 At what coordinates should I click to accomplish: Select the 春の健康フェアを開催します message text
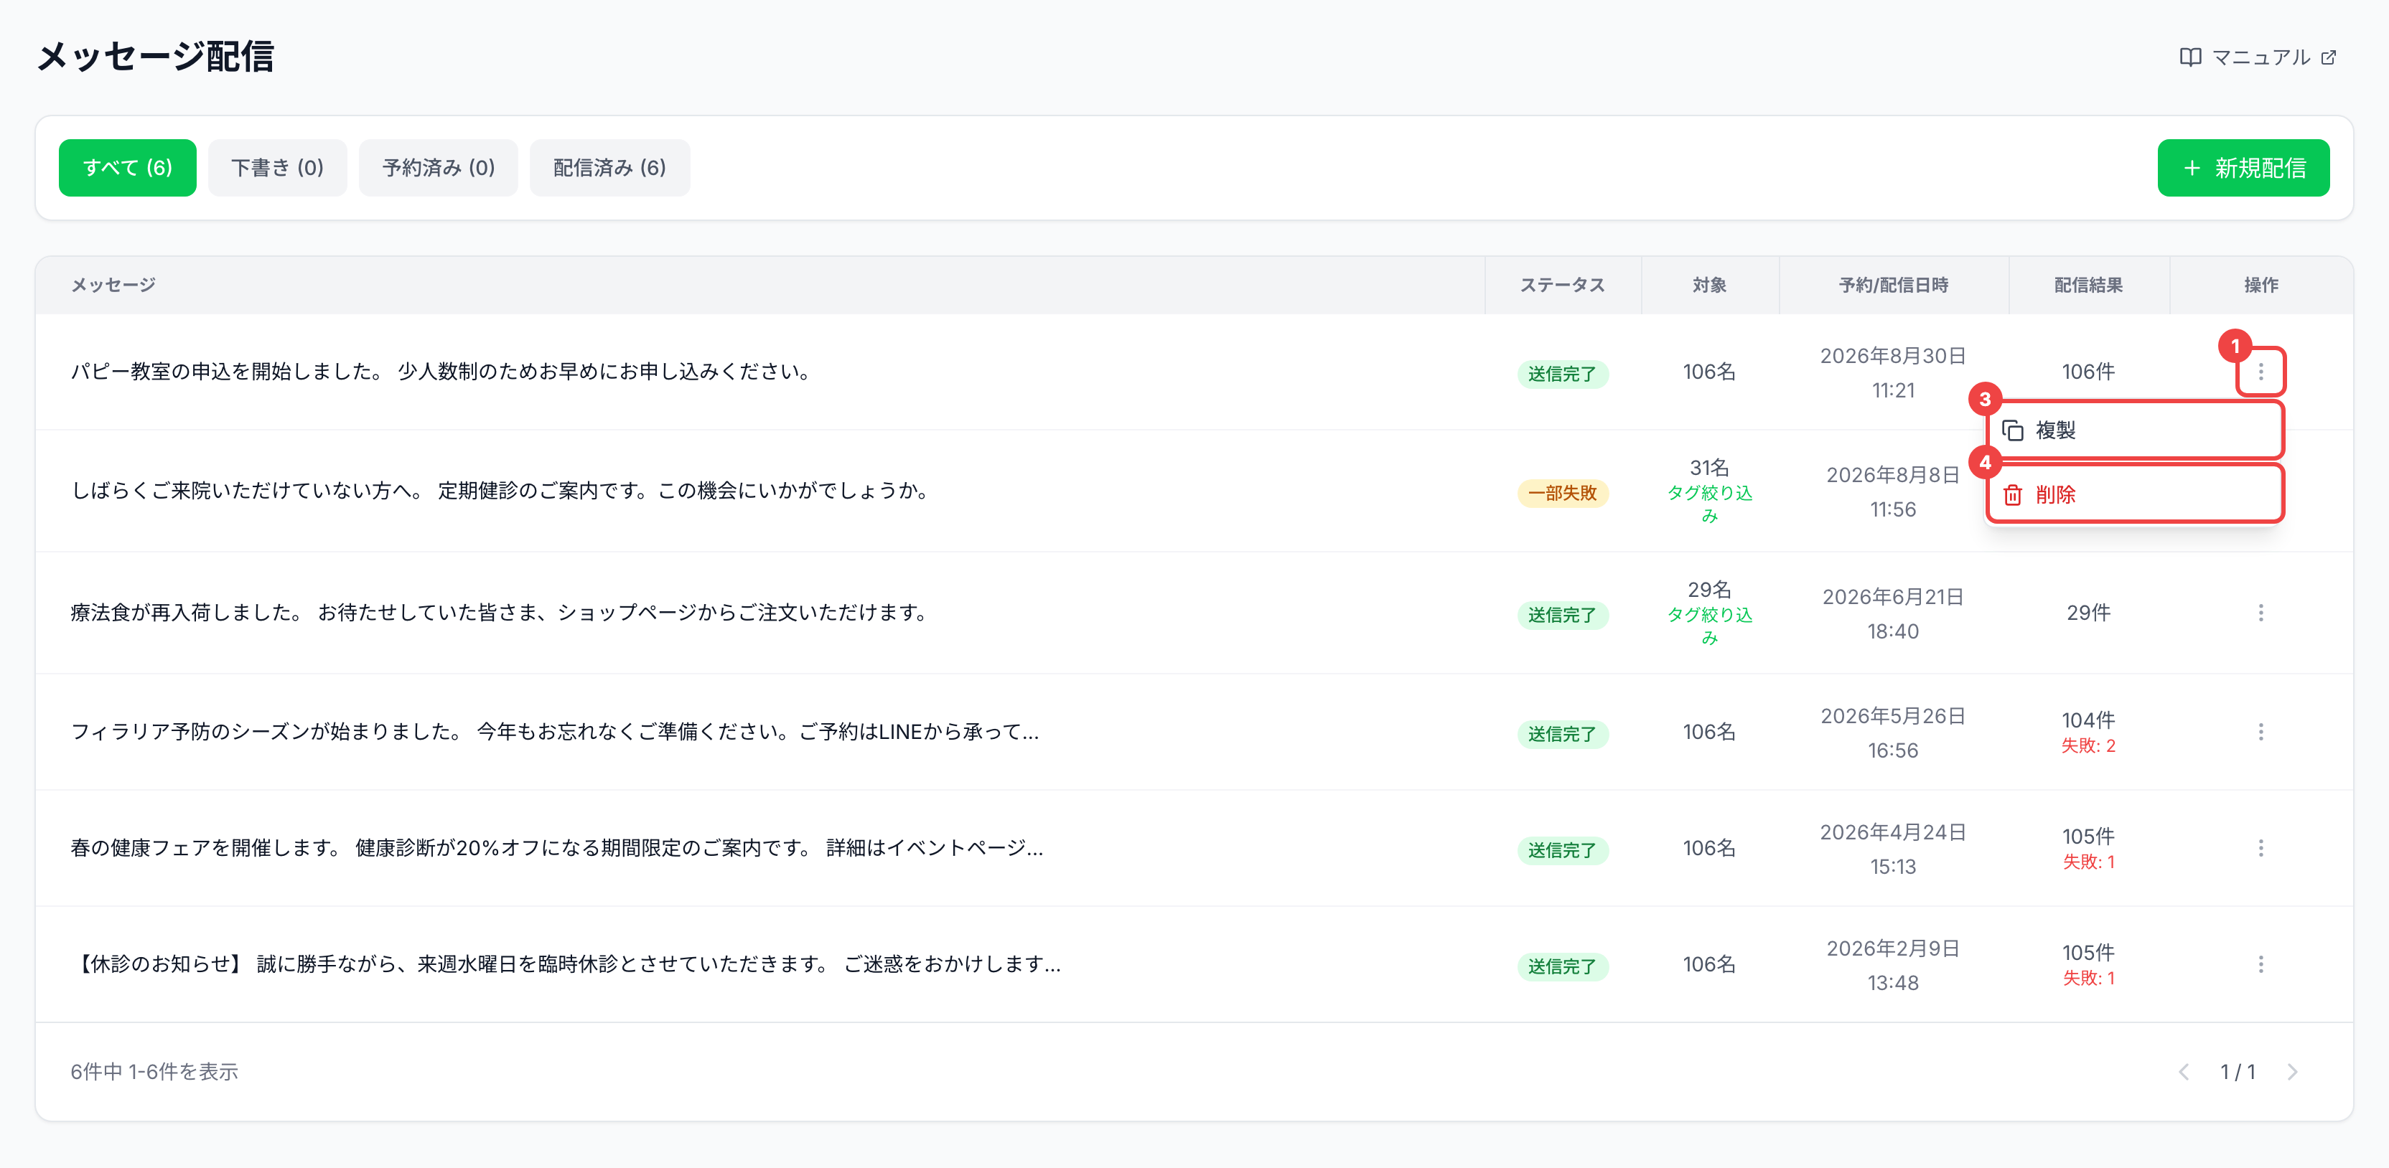556,848
